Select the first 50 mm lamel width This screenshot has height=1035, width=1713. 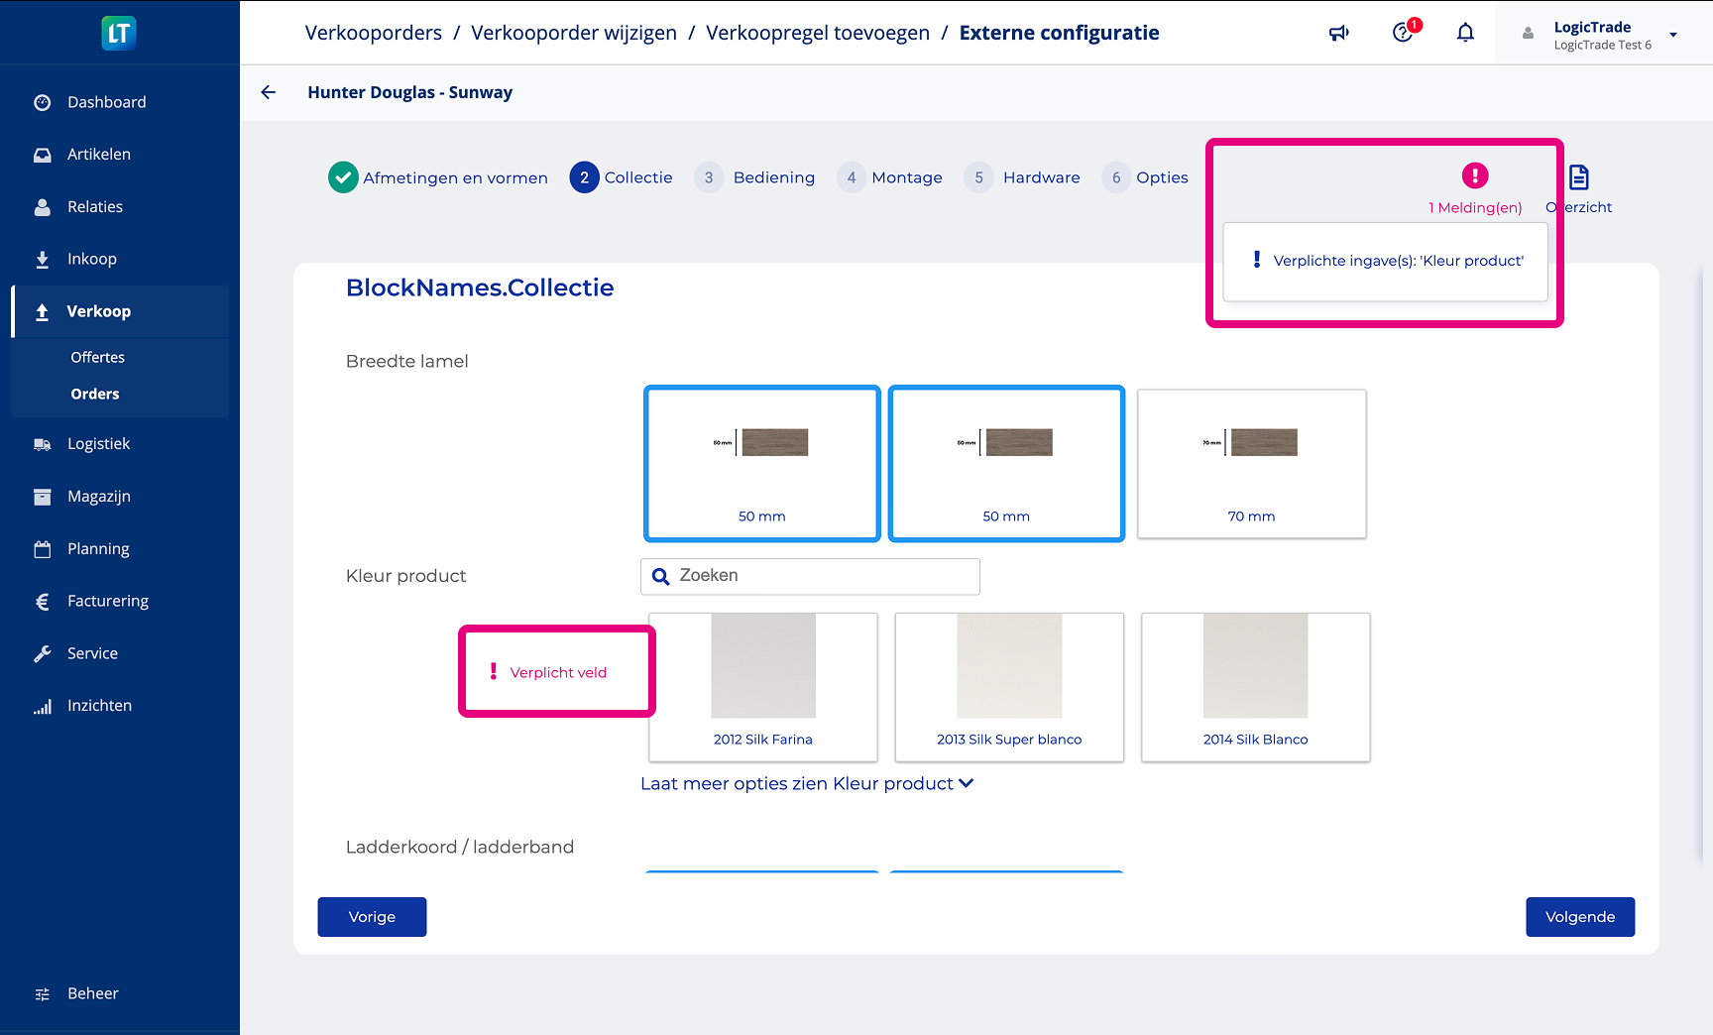tap(761, 463)
